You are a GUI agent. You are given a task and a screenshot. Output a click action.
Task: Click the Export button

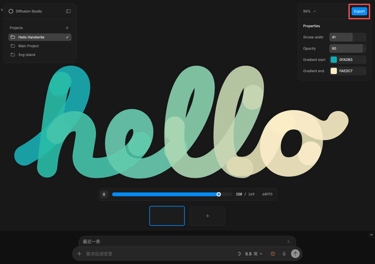pyautogui.click(x=359, y=11)
